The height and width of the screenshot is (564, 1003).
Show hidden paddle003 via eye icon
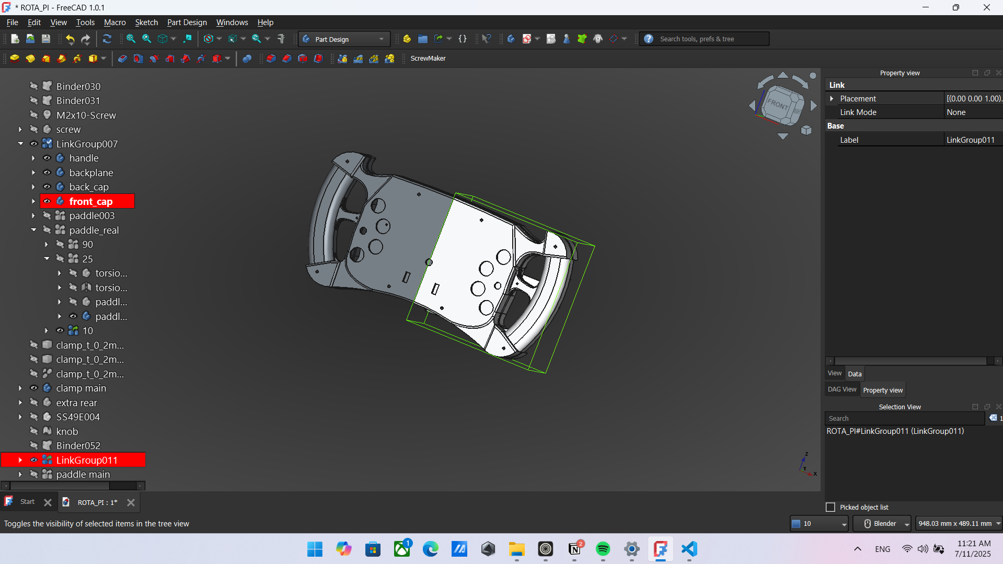click(47, 215)
